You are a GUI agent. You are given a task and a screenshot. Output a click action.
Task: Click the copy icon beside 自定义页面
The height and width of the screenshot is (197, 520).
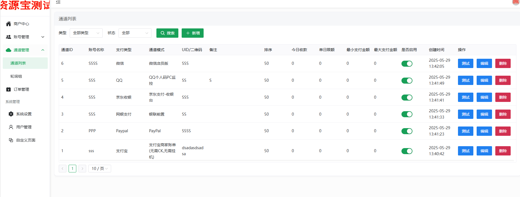coord(11,140)
